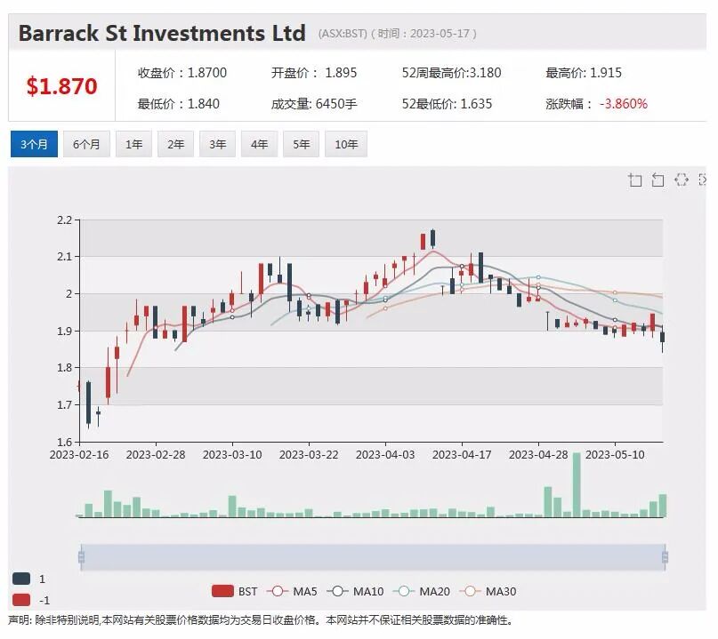
Task: Click the large red price $1.870
Action: point(61,86)
